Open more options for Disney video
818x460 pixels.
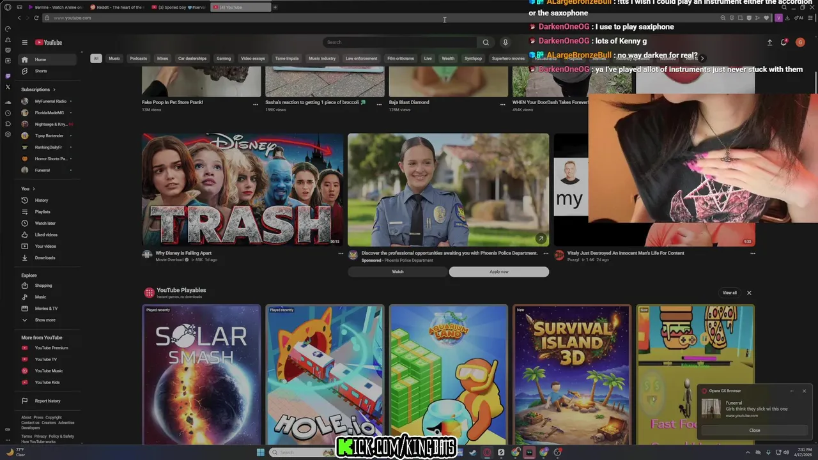tap(341, 253)
